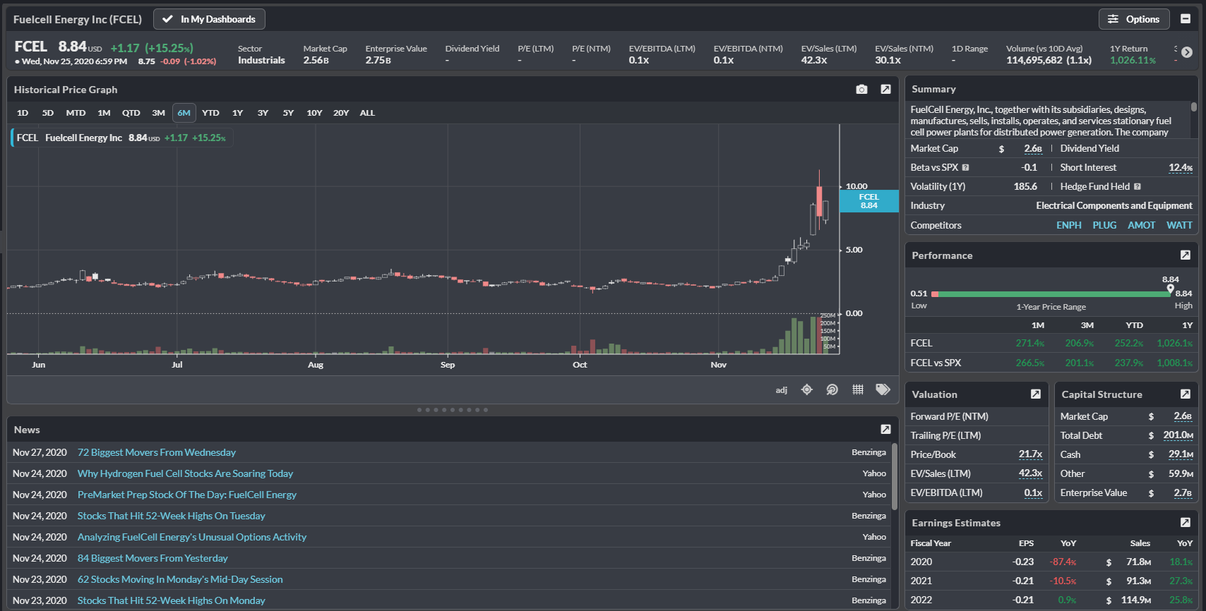Open the Historical Price Graph in expanded view
This screenshot has width=1206, height=611.
[885, 90]
